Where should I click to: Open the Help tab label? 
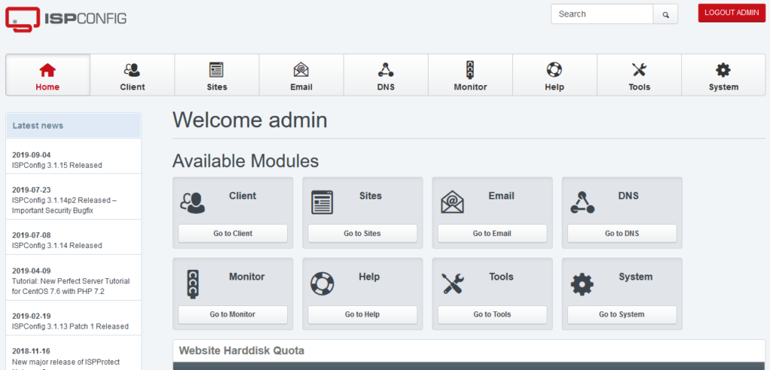point(554,87)
